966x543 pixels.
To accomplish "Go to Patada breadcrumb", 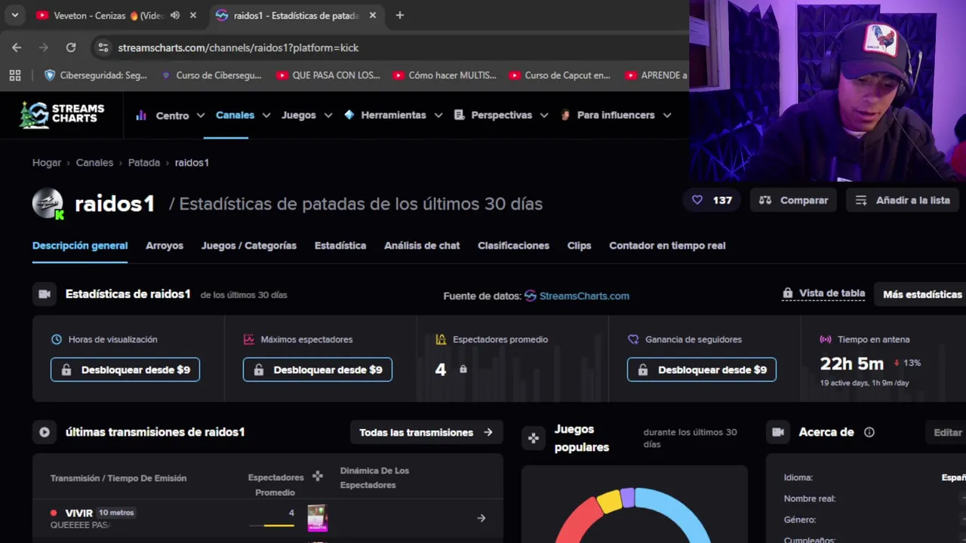I will 143,162.
